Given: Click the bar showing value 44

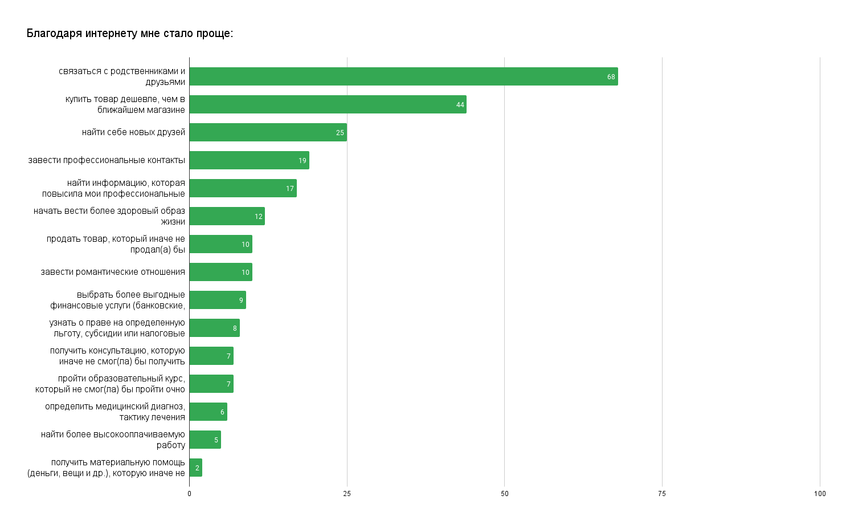Looking at the screenshot, I should pyautogui.click(x=328, y=104).
